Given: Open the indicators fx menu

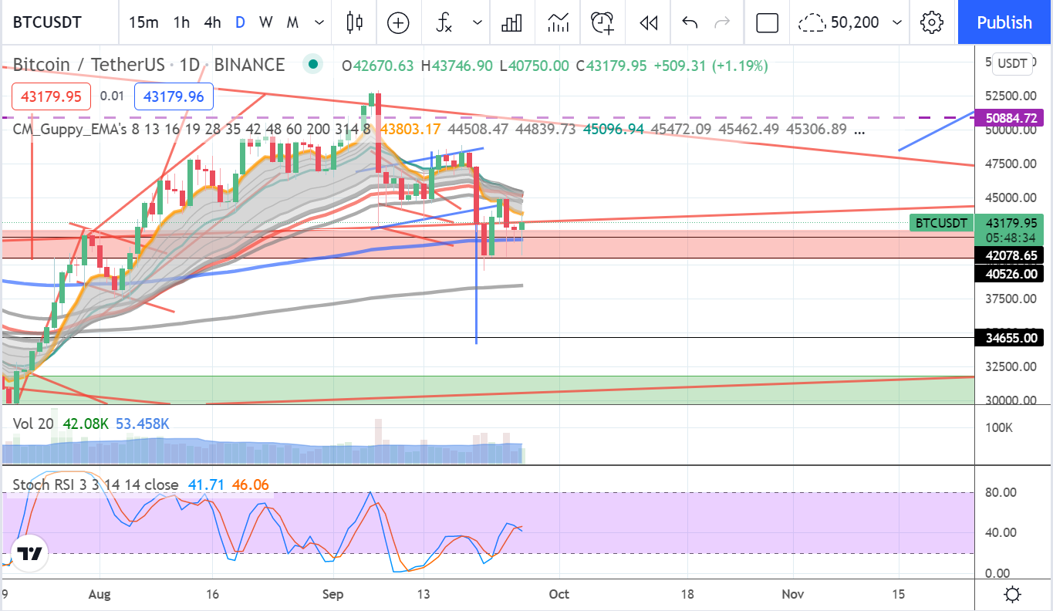Looking at the screenshot, I should pos(444,22).
